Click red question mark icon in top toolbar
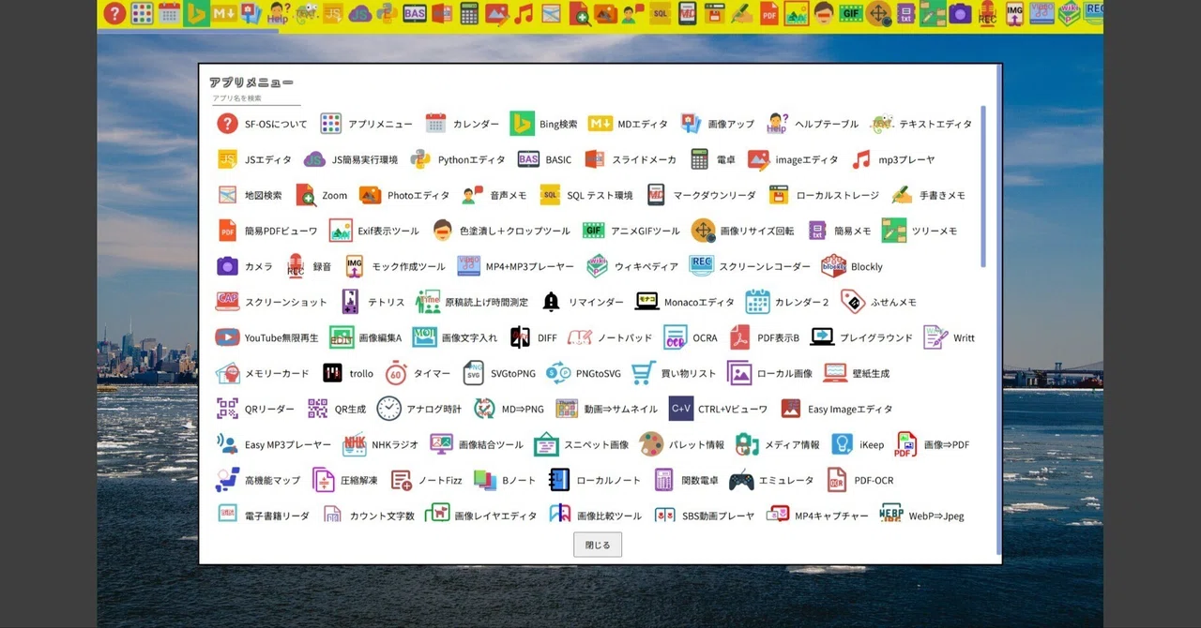The width and height of the screenshot is (1201, 628). (x=114, y=13)
